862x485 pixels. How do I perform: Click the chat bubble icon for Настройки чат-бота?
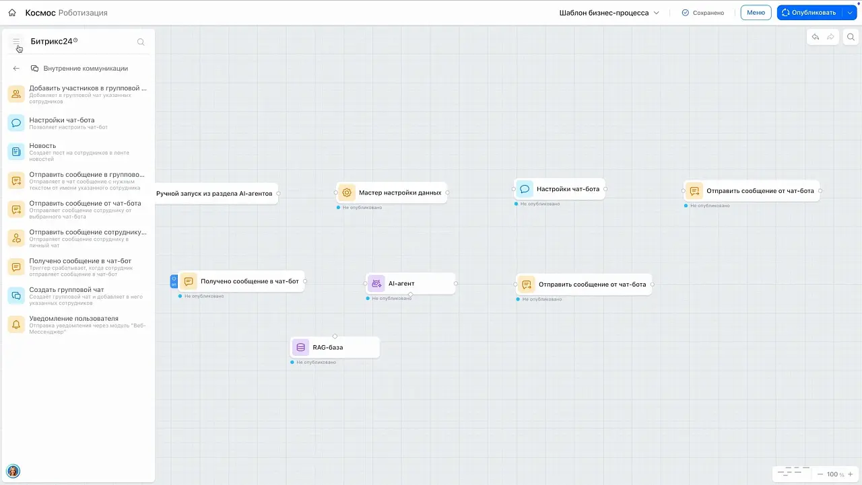(x=15, y=122)
